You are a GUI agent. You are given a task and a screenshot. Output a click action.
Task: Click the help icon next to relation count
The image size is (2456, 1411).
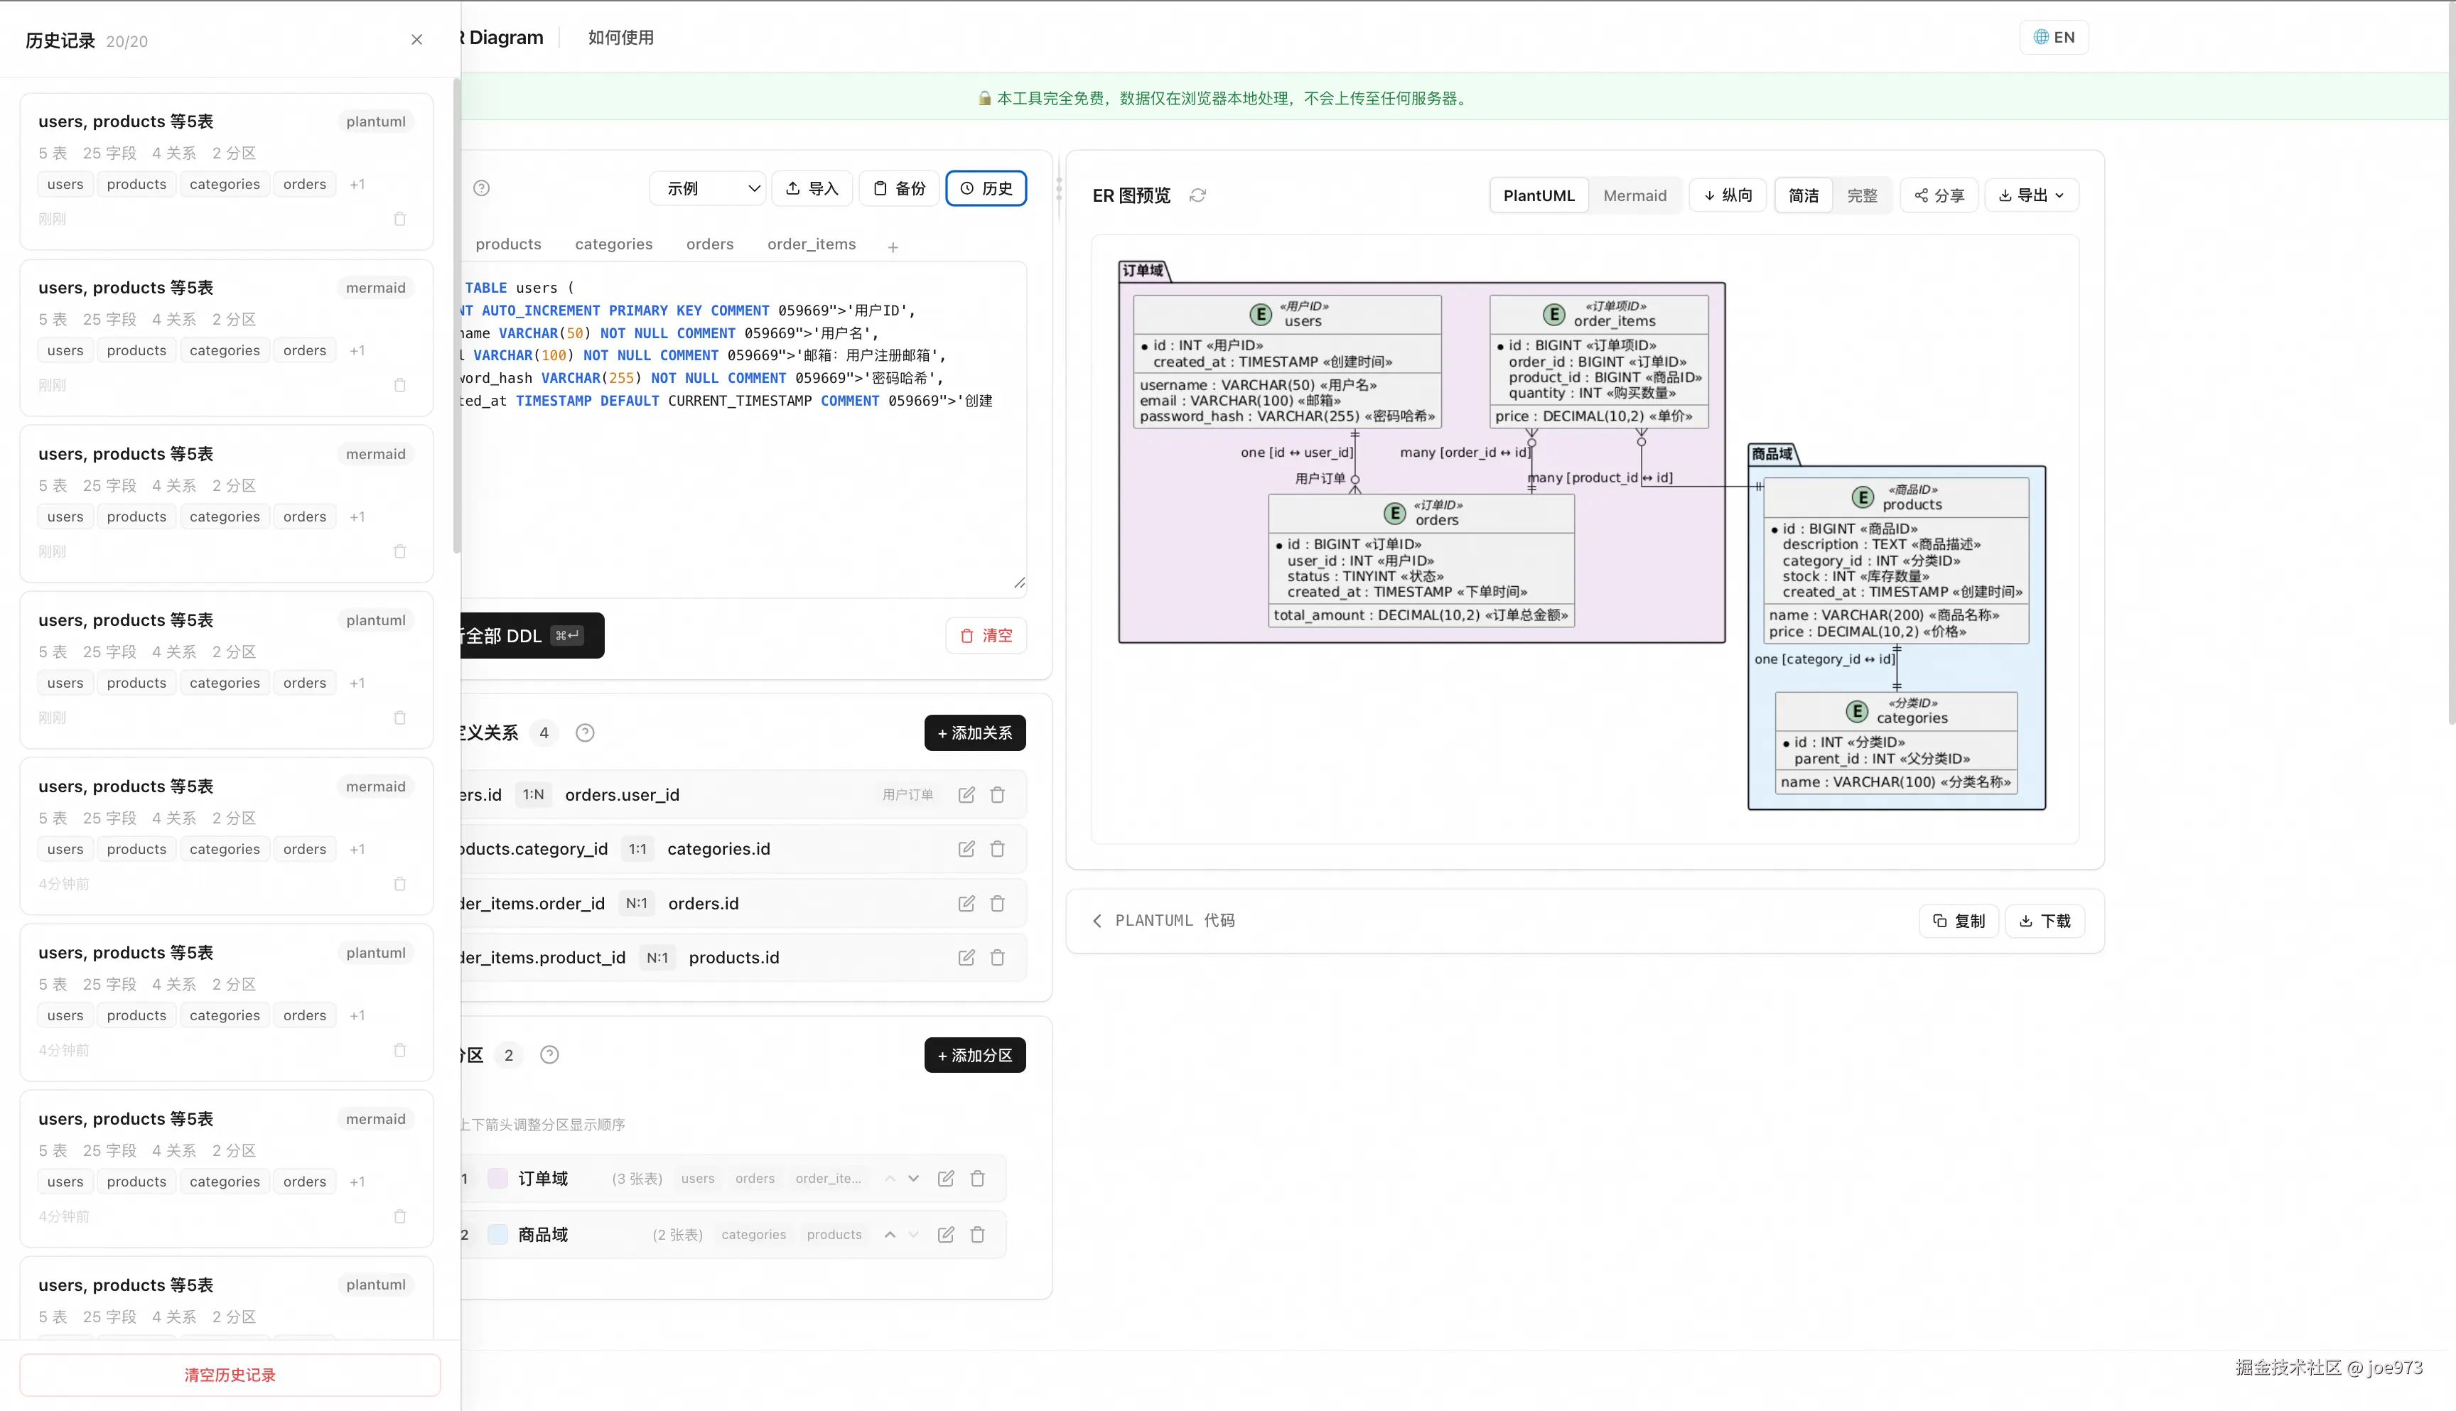[584, 732]
